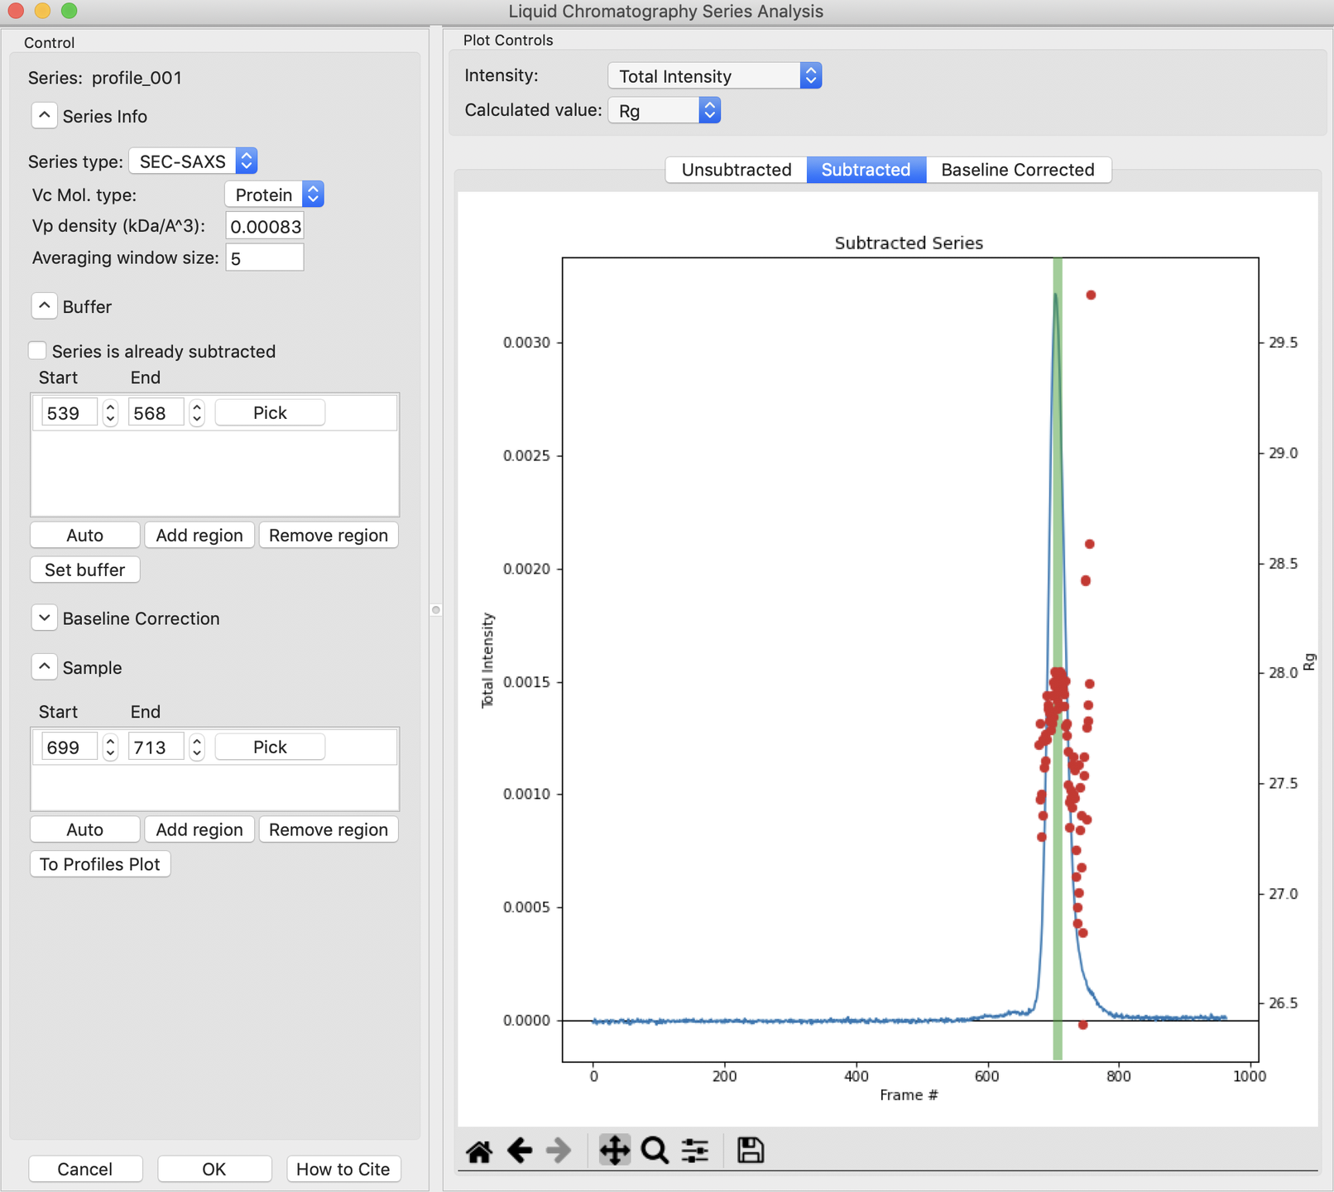Image resolution: width=1334 pixels, height=1192 pixels.
Task: Click the Averaging window size field
Action: coord(265,258)
